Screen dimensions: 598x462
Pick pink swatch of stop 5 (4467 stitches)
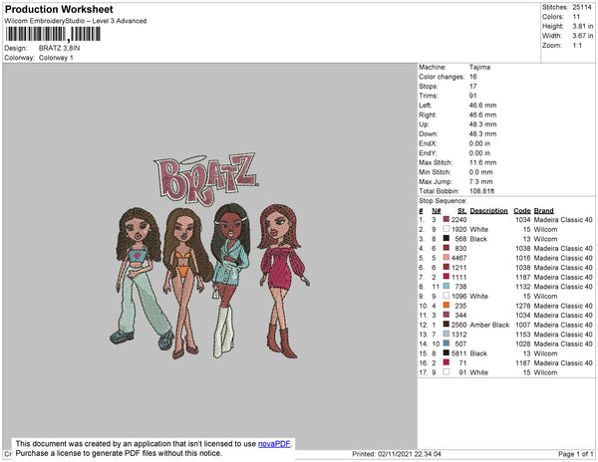point(447,258)
